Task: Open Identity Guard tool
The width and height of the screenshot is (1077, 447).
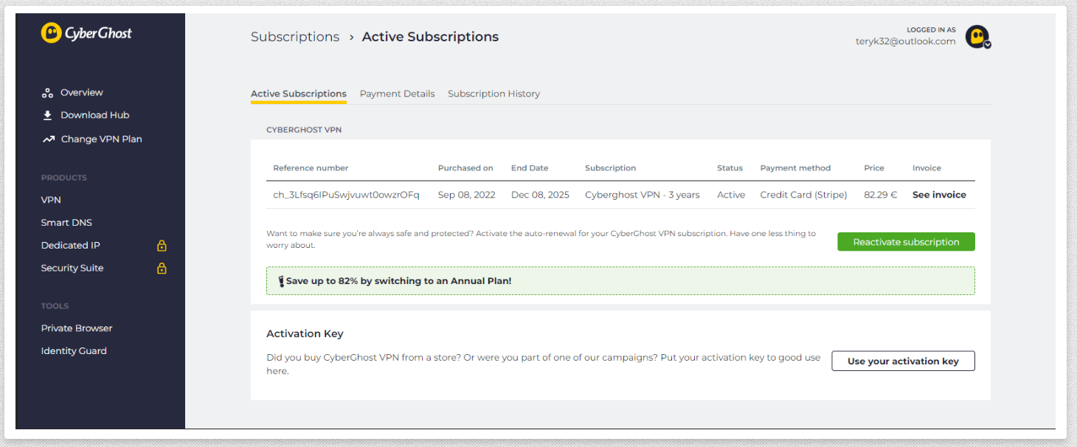Action: pos(74,351)
